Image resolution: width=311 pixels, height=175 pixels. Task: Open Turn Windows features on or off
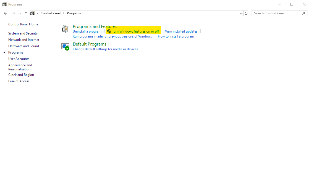point(135,31)
